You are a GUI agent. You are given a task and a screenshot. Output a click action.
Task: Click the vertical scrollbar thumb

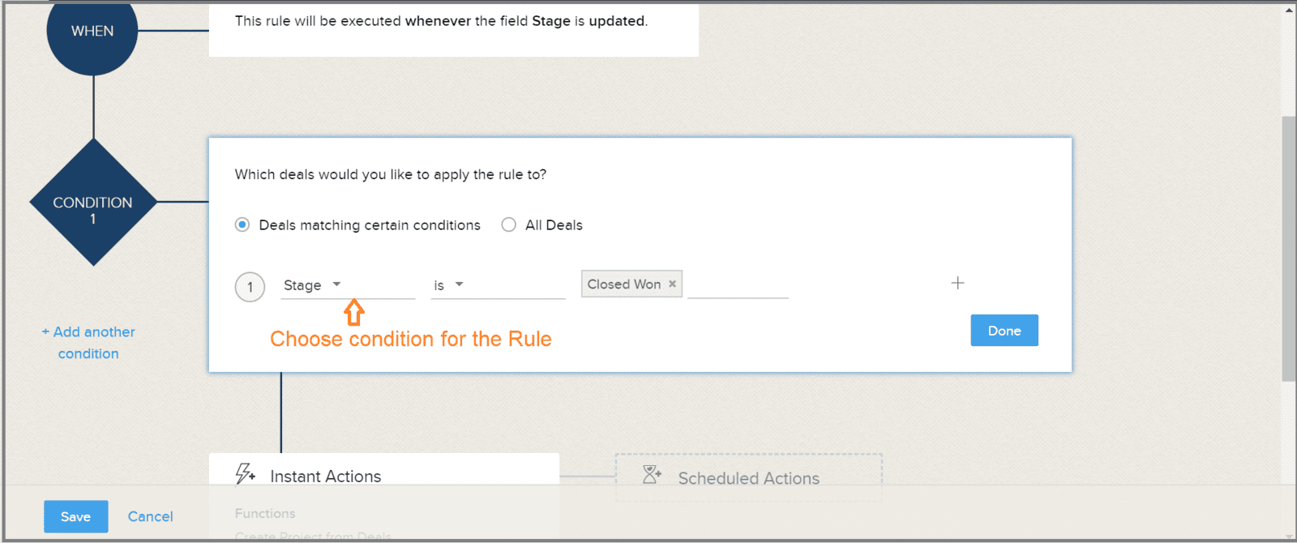pyautogui.click(x=1288, y=249)
